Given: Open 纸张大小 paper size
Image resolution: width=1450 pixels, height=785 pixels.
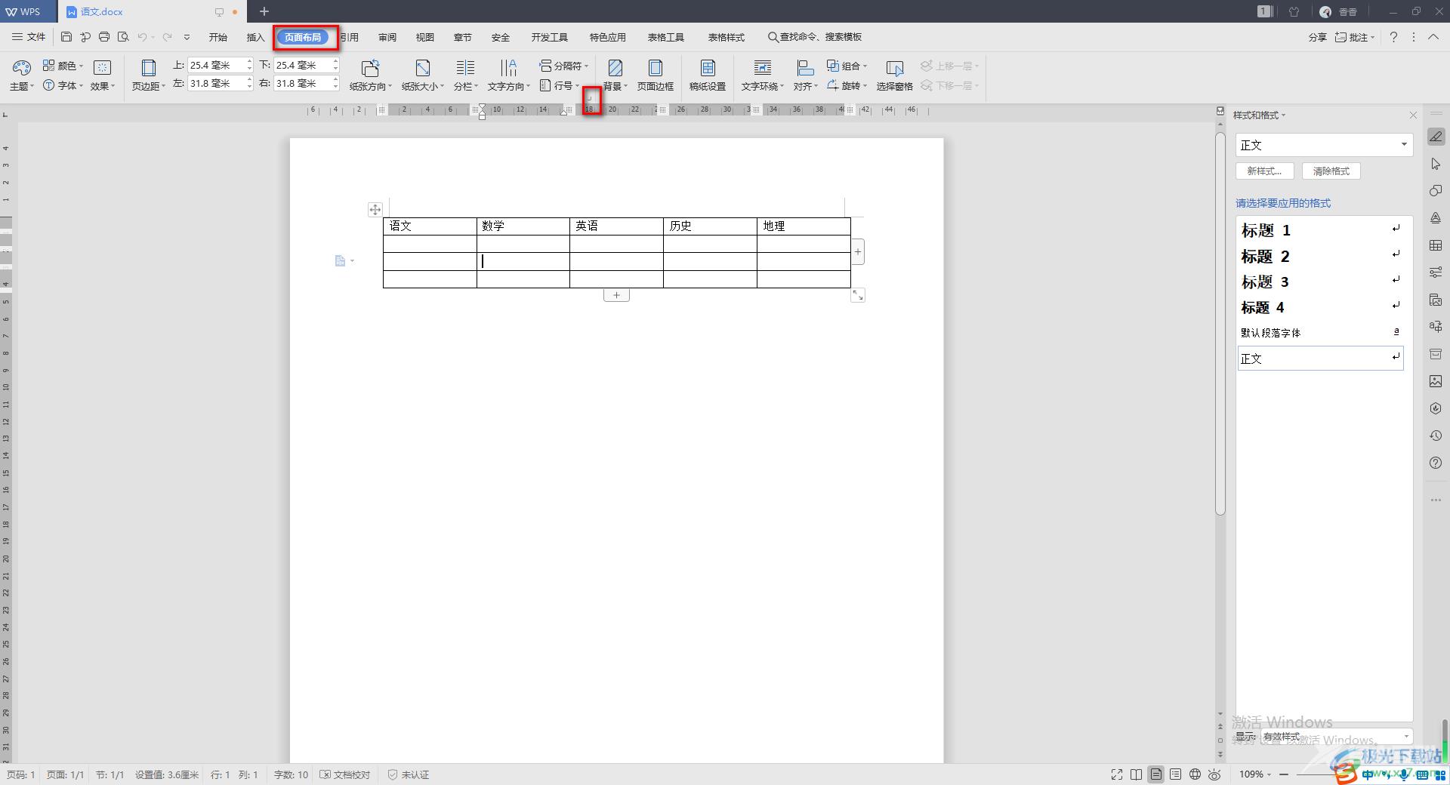Looking at the screenshot, I should tap(422, 75).
